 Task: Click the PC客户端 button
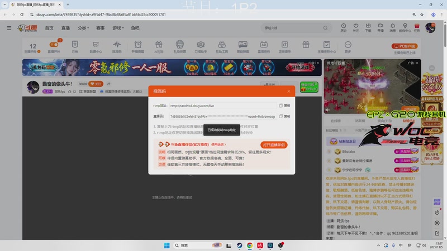(x=405, y=46)
